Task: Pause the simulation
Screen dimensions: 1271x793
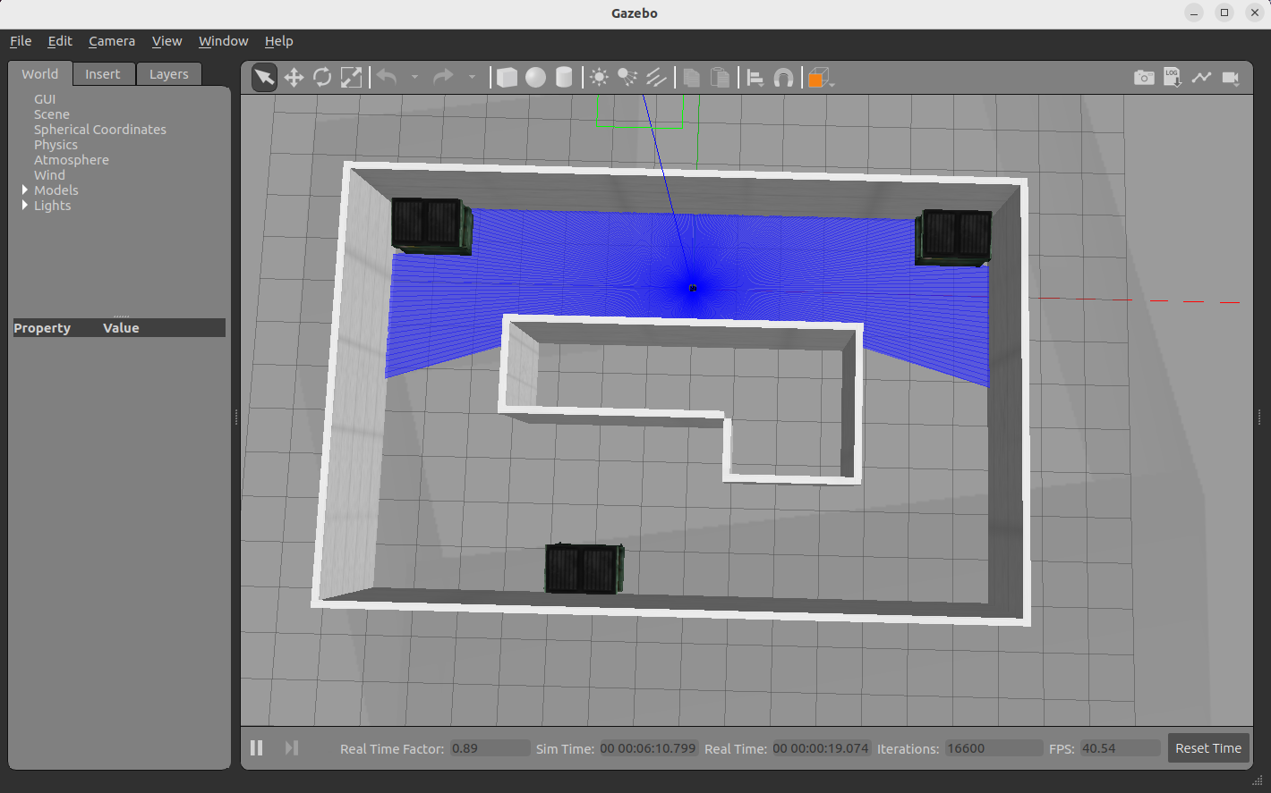Action: [x=257, y=747]
